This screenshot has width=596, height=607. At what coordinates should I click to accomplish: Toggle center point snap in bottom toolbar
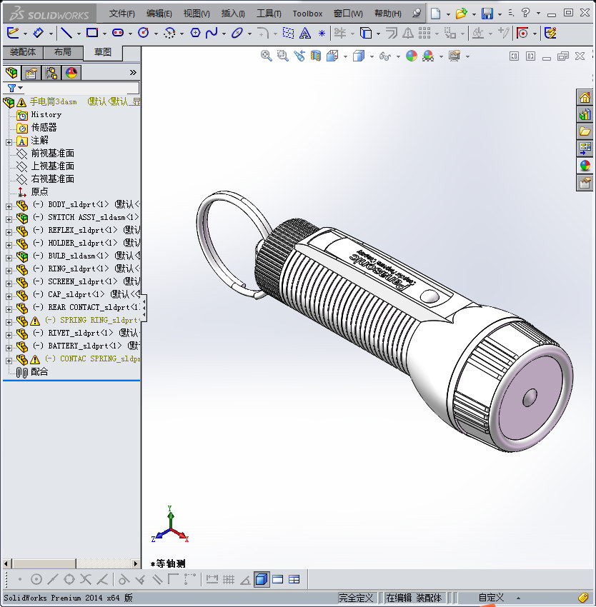[x=36, y=580]
